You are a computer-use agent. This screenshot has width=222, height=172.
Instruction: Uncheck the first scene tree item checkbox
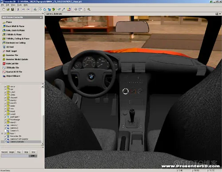point(5,87)
